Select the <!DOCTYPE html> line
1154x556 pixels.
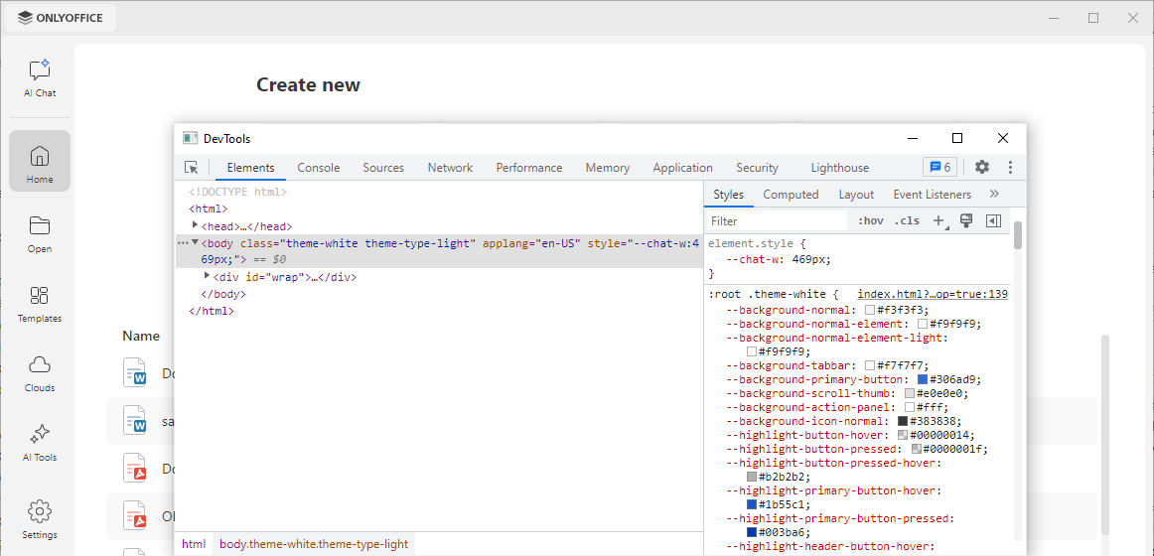(x=237, y=192)
